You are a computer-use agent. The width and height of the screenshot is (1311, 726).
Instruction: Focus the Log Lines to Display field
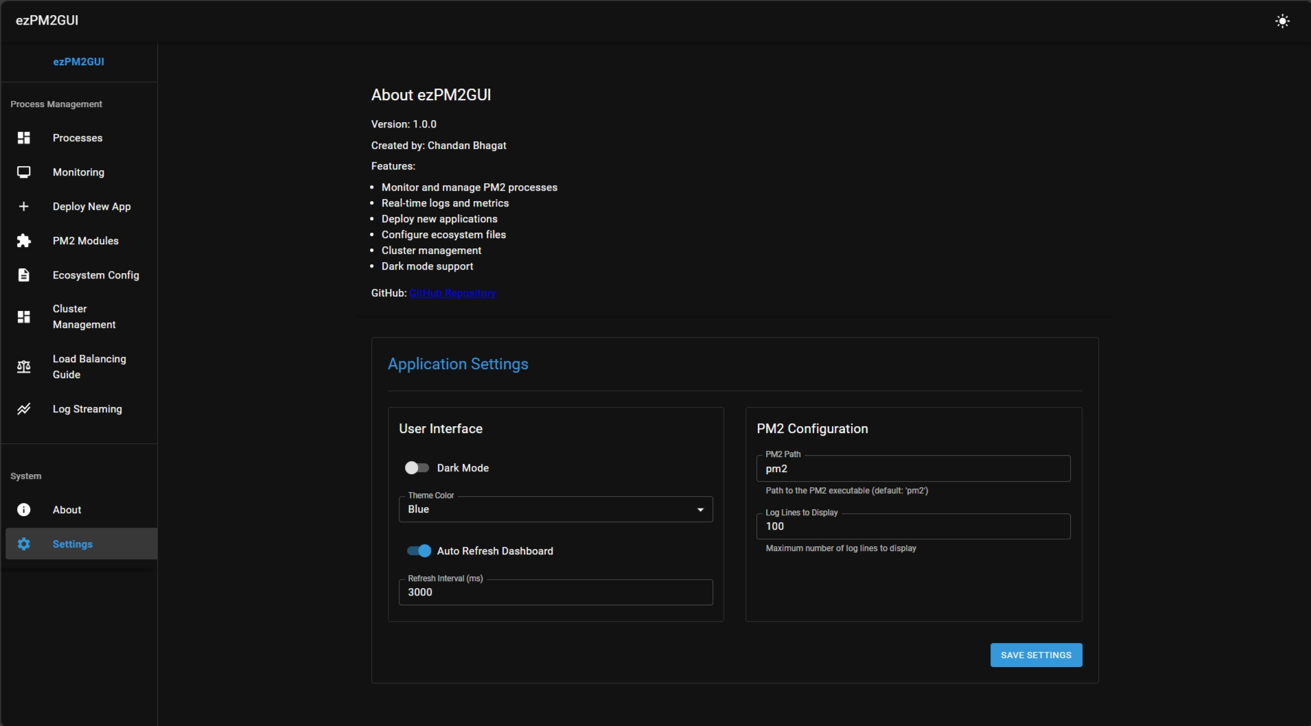(x=914, y=526)
